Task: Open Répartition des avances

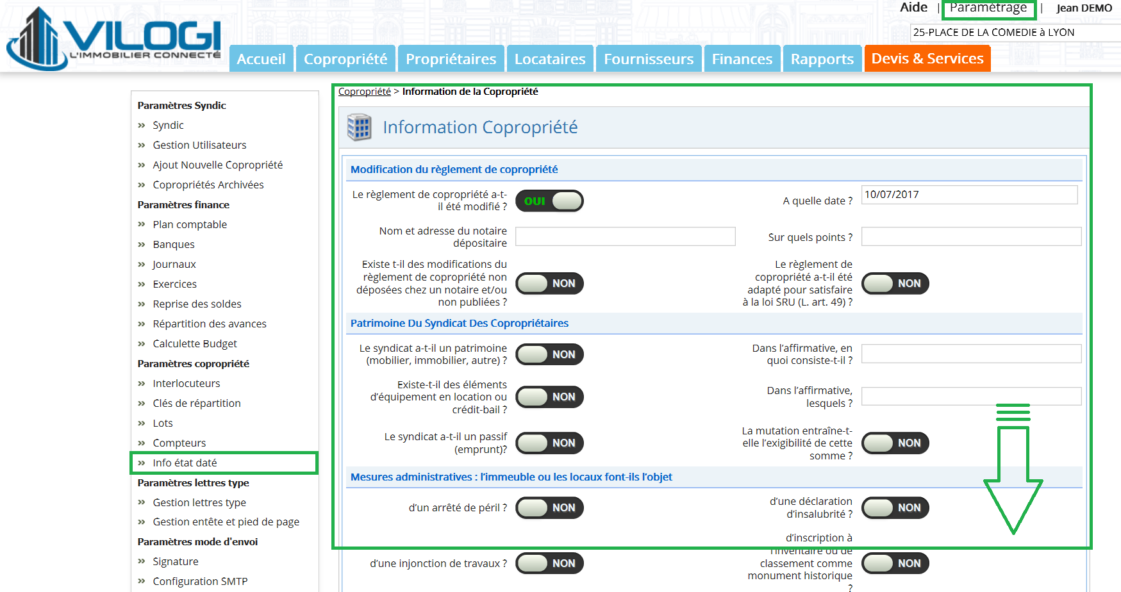Action: pos(210,324)
